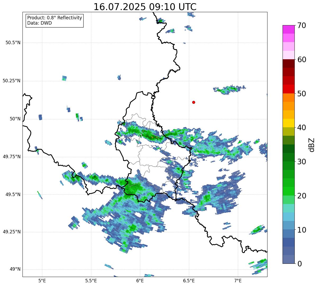Click the light cyan colorbar segment near 15

pos(289,208)
